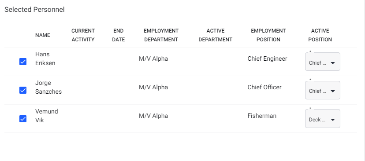Viewport: 365px width, 161px height.
Task: Open Hans Eriksen's active position dropdown
Action: point(322,62)
